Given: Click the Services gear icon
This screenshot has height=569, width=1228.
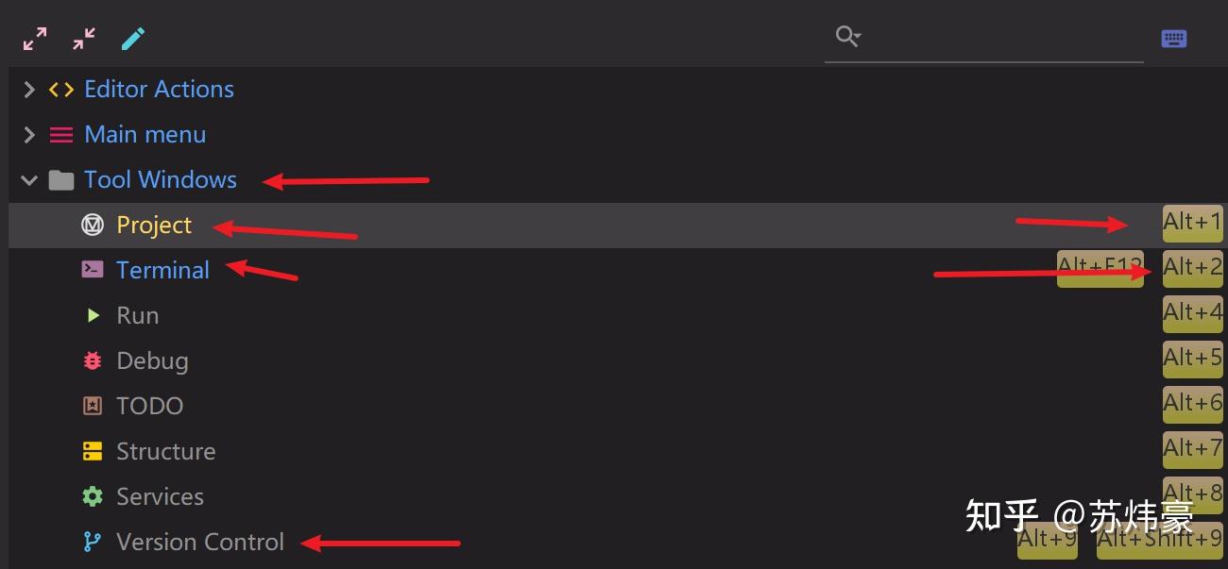Looking at the screenshot, I should (x=93, y=496).
